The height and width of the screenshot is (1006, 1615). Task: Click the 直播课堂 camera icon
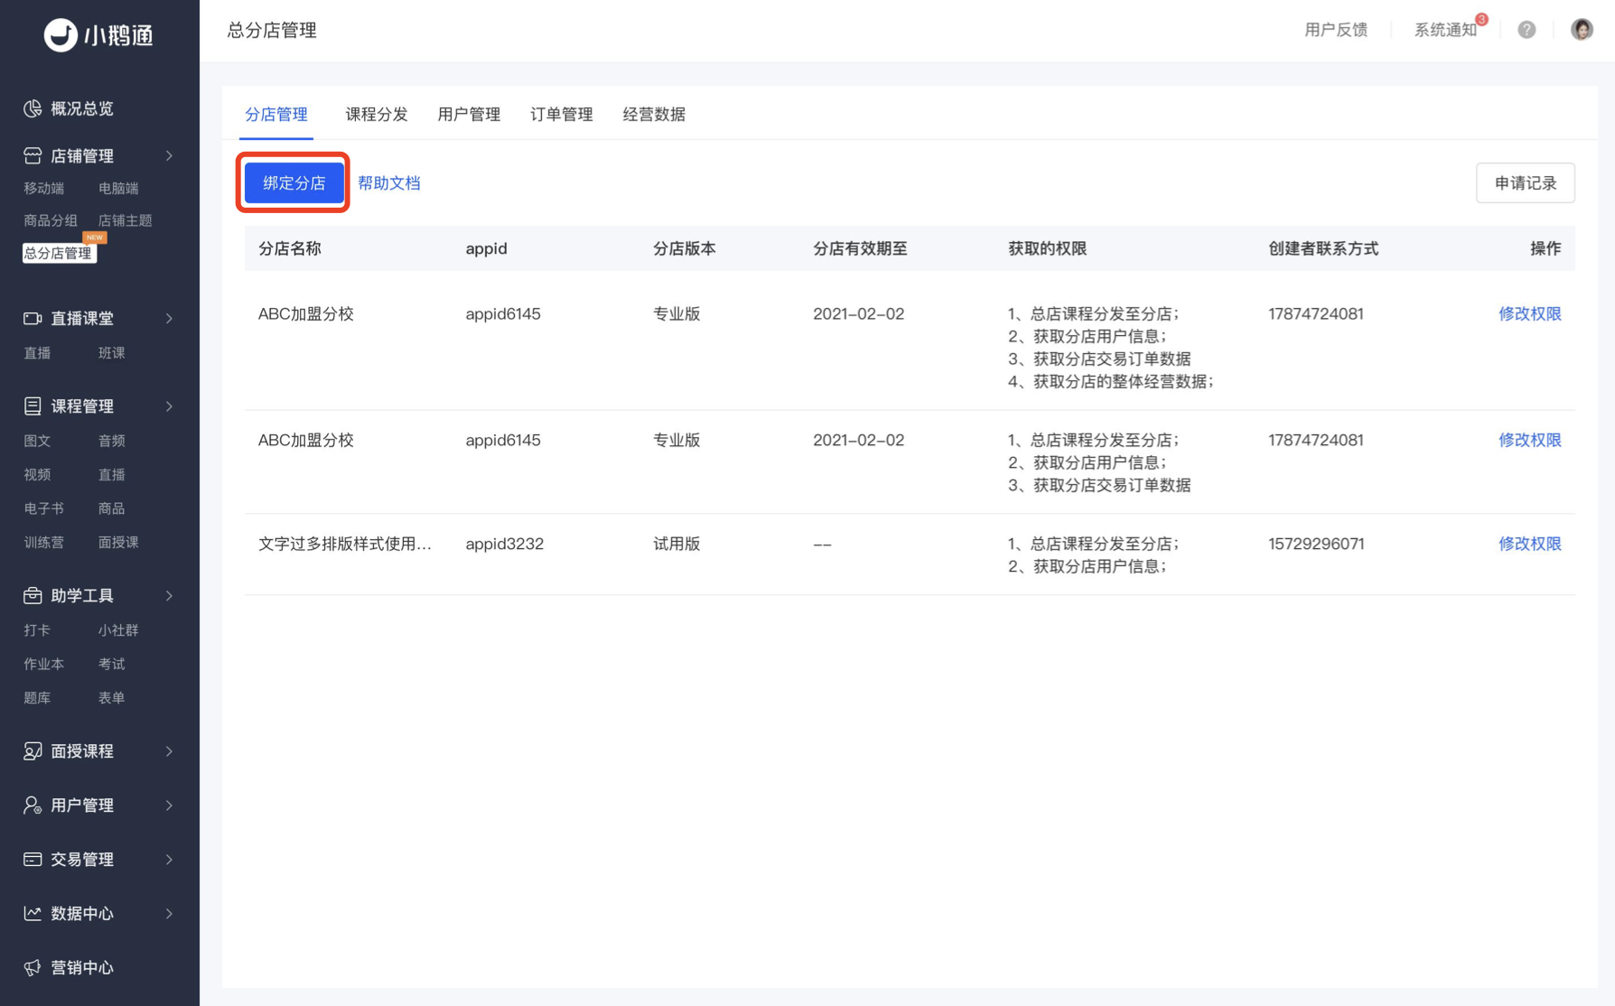pyautogui.click(x=33, y=318)
